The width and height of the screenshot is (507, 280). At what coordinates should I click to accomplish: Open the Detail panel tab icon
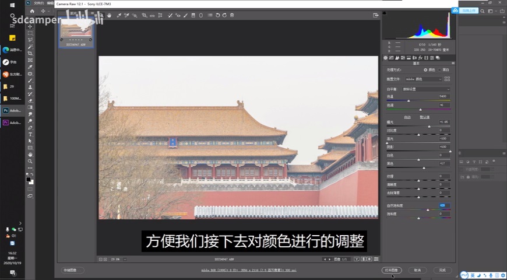[x=397, y=58]
